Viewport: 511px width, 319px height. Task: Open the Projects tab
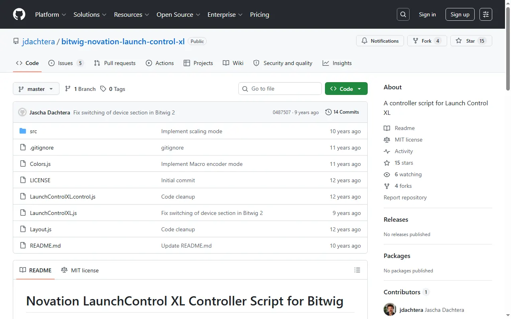[x=198, y=63]
